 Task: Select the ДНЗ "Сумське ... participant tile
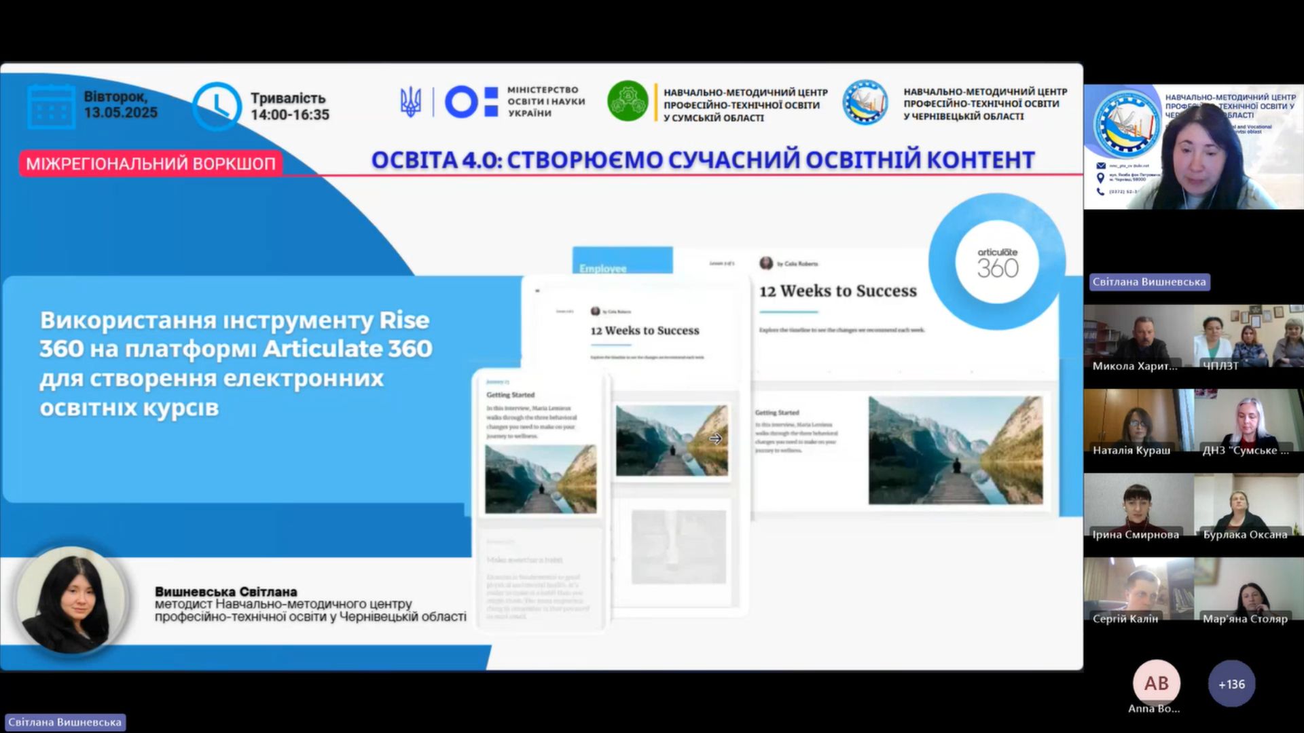pyautogui.click(x=1248, y=421)
